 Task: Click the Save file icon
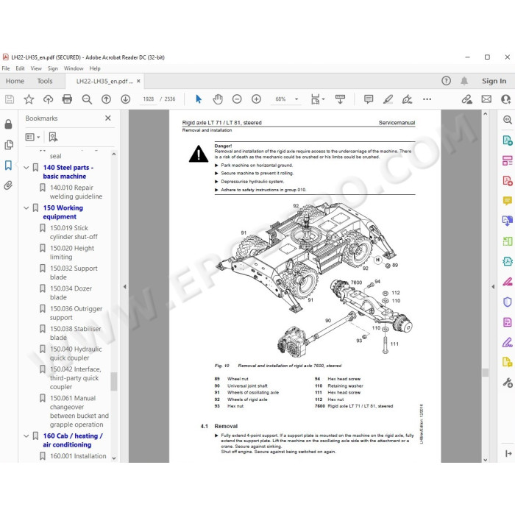tap(10, 99)
